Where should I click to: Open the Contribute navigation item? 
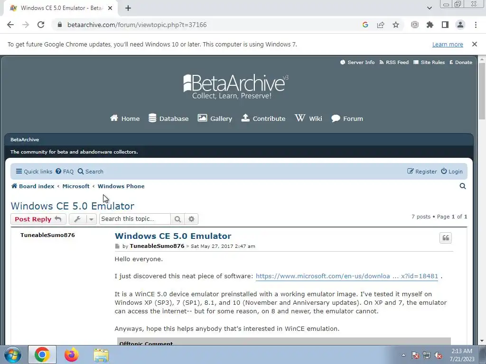(263, 118)
